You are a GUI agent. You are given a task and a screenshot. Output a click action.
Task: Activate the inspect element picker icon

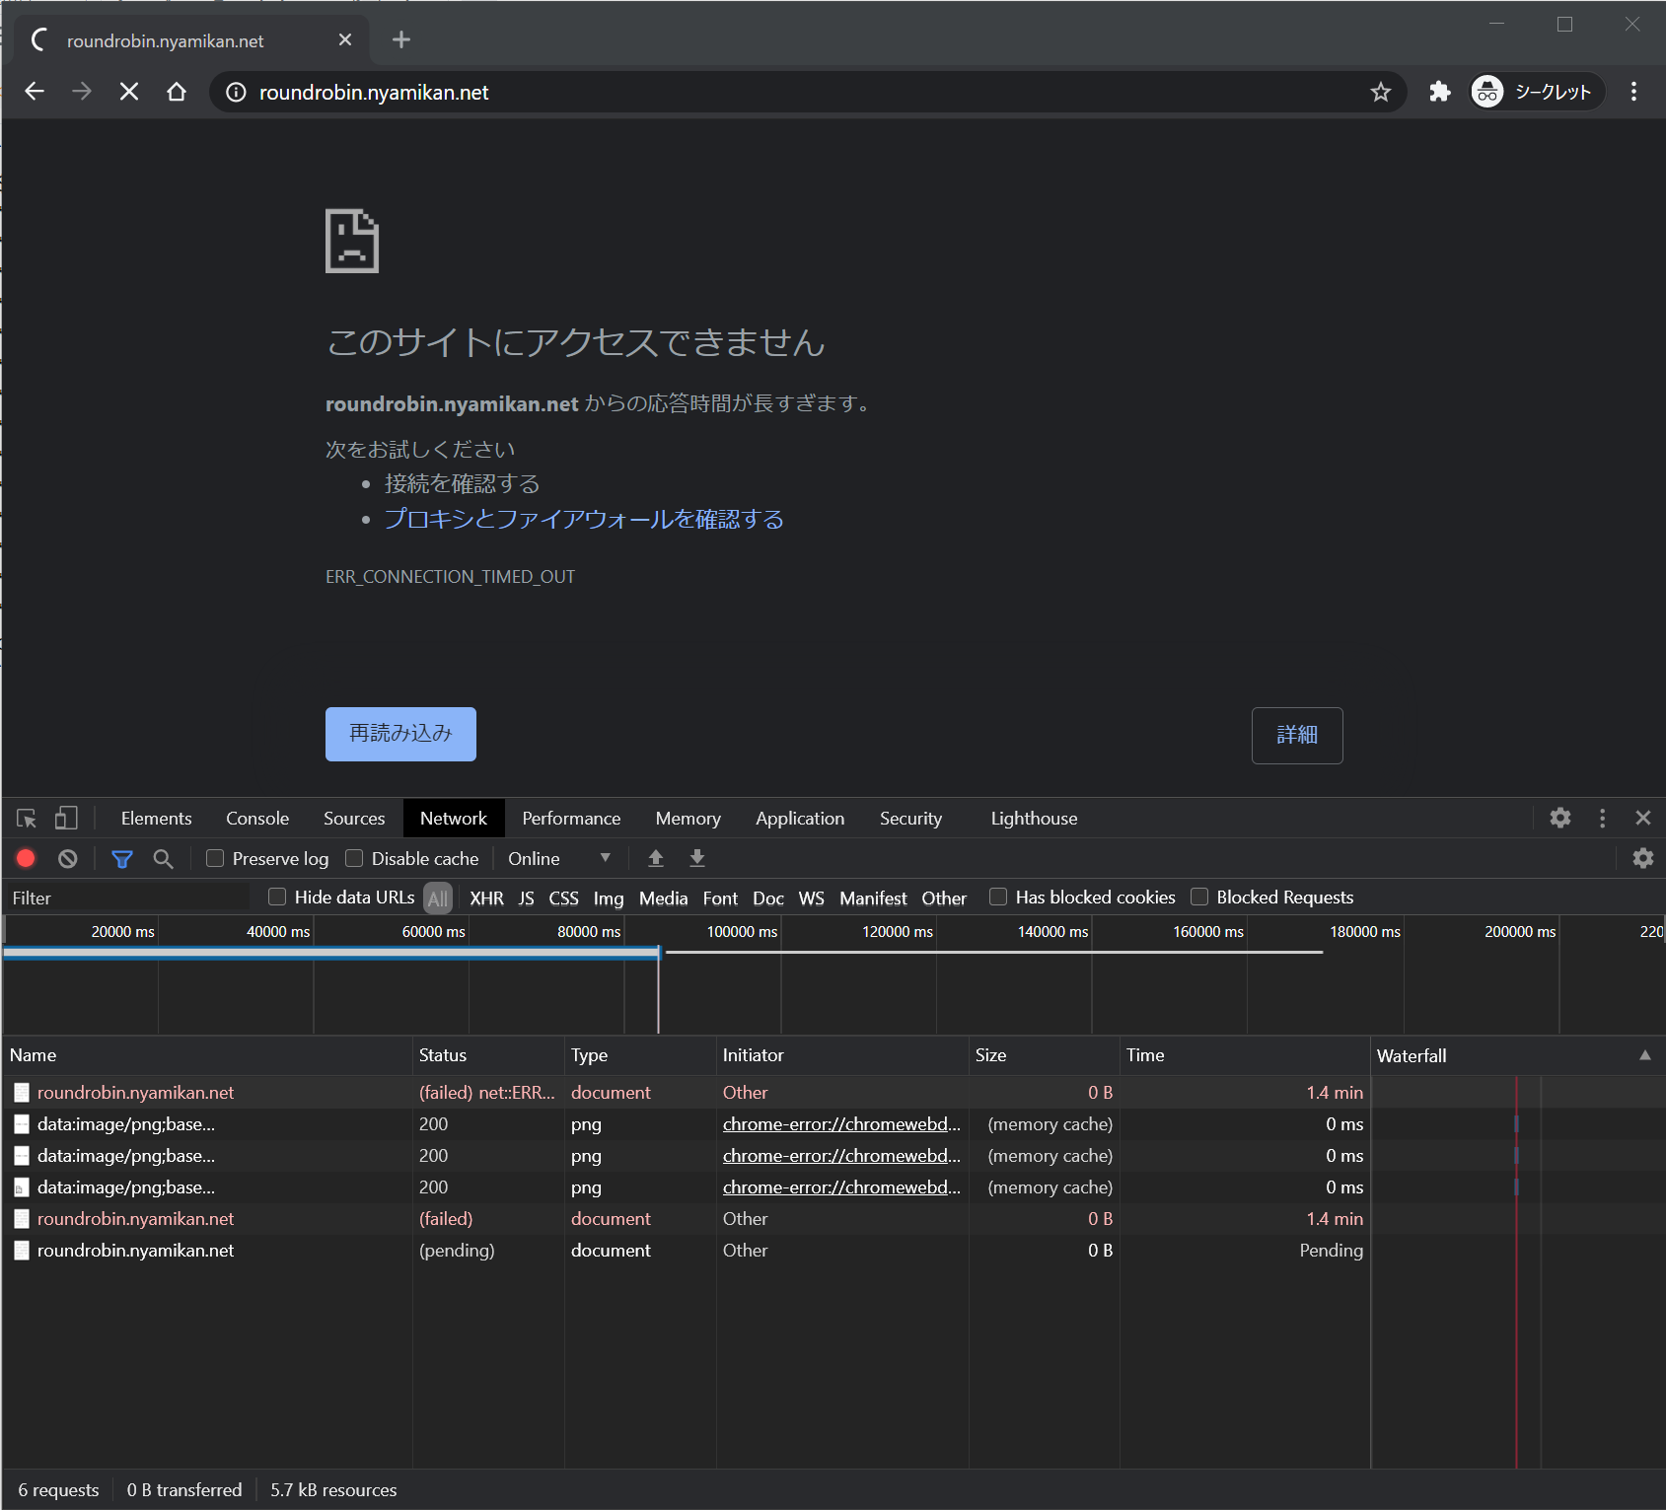27,818
